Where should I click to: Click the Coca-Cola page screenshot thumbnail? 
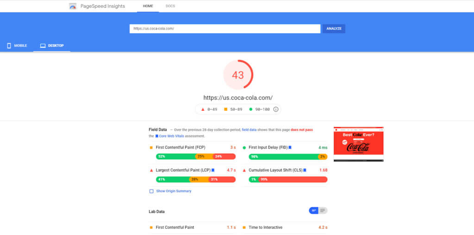coord(359,144)
